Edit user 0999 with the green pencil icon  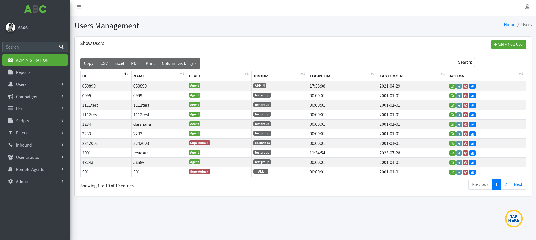point(452,96)
